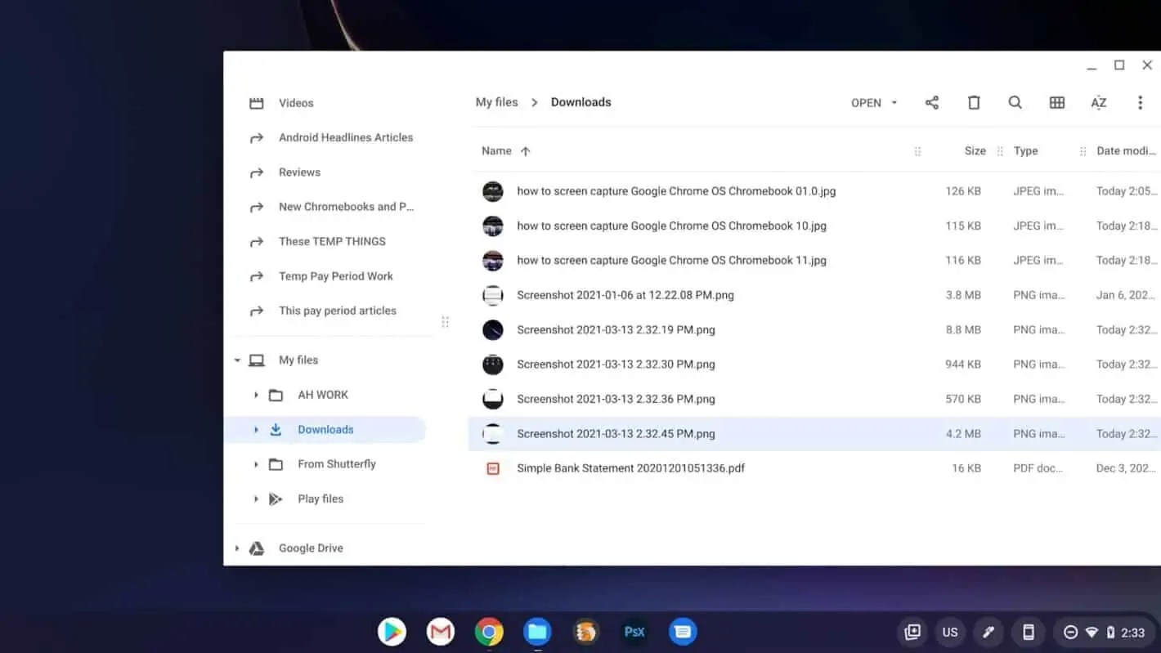
Task: Open the orange app icon in shelf
Action: click(x=585, y=632)
